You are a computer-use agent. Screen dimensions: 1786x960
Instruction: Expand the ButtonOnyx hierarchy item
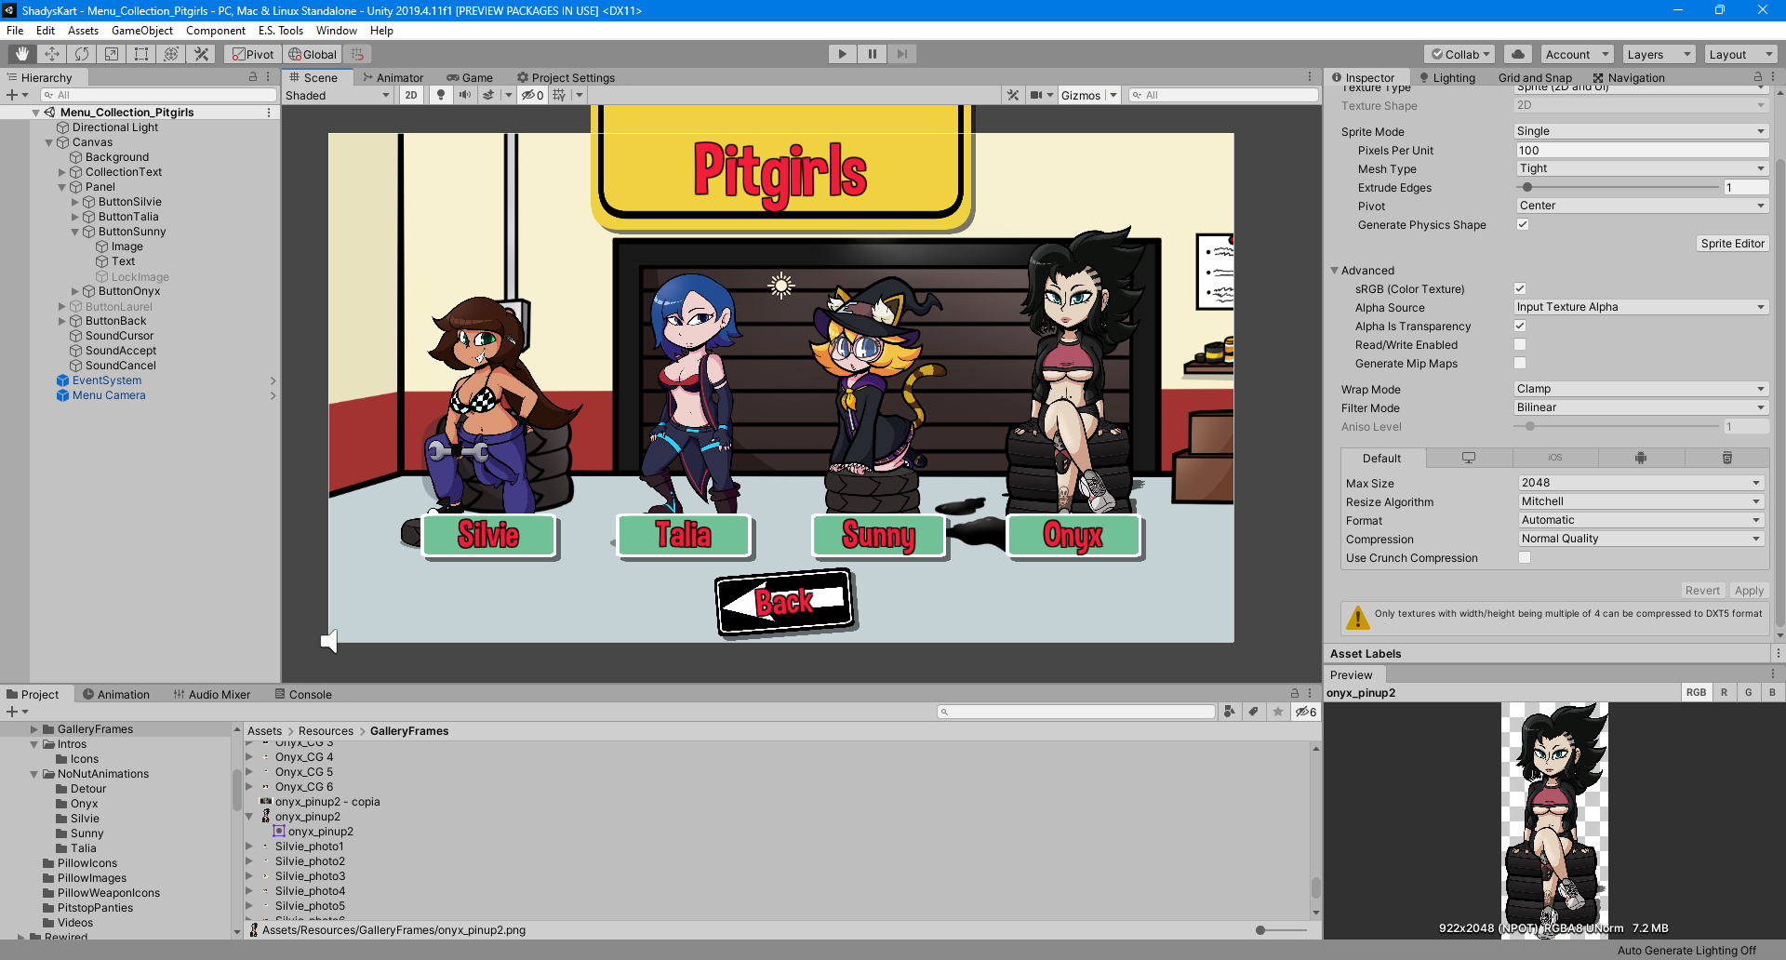pos(75,291)
